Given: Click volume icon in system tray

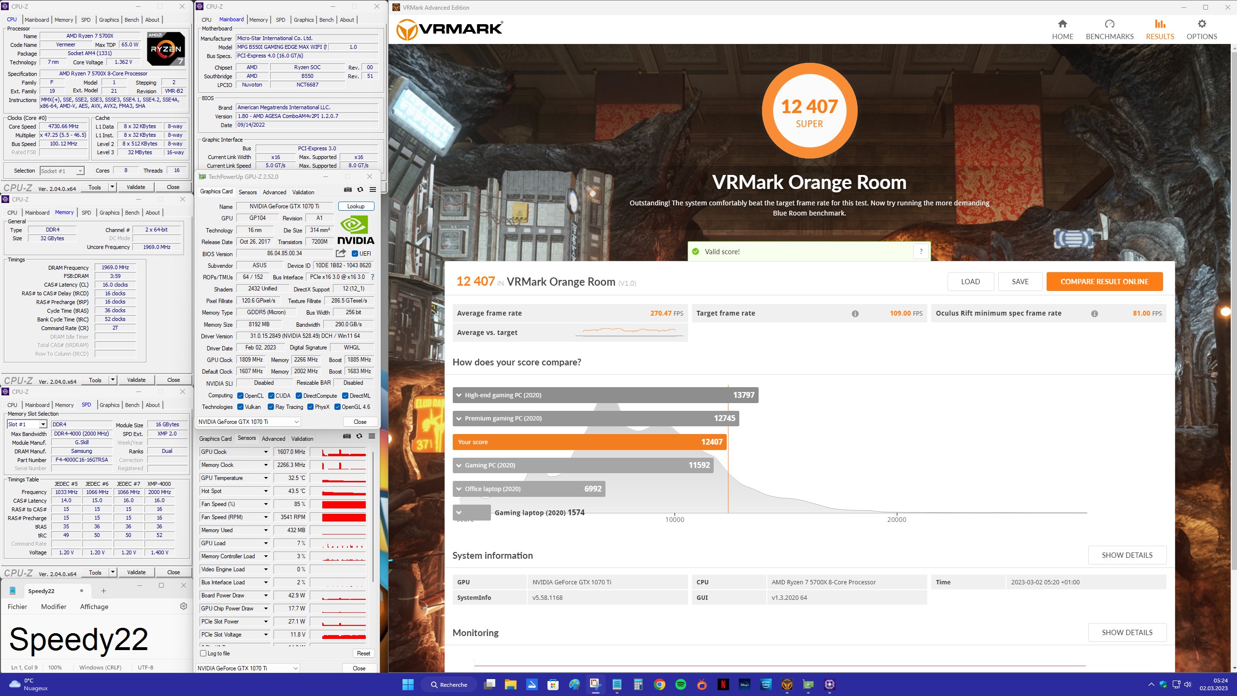Looking at the screenshot, I should tap(1188, 684).
